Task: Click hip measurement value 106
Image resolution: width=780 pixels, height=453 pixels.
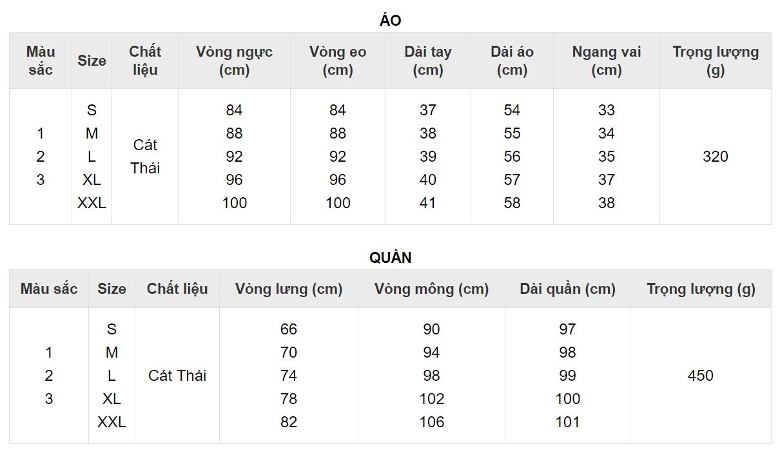Action: tap(431, 422)
